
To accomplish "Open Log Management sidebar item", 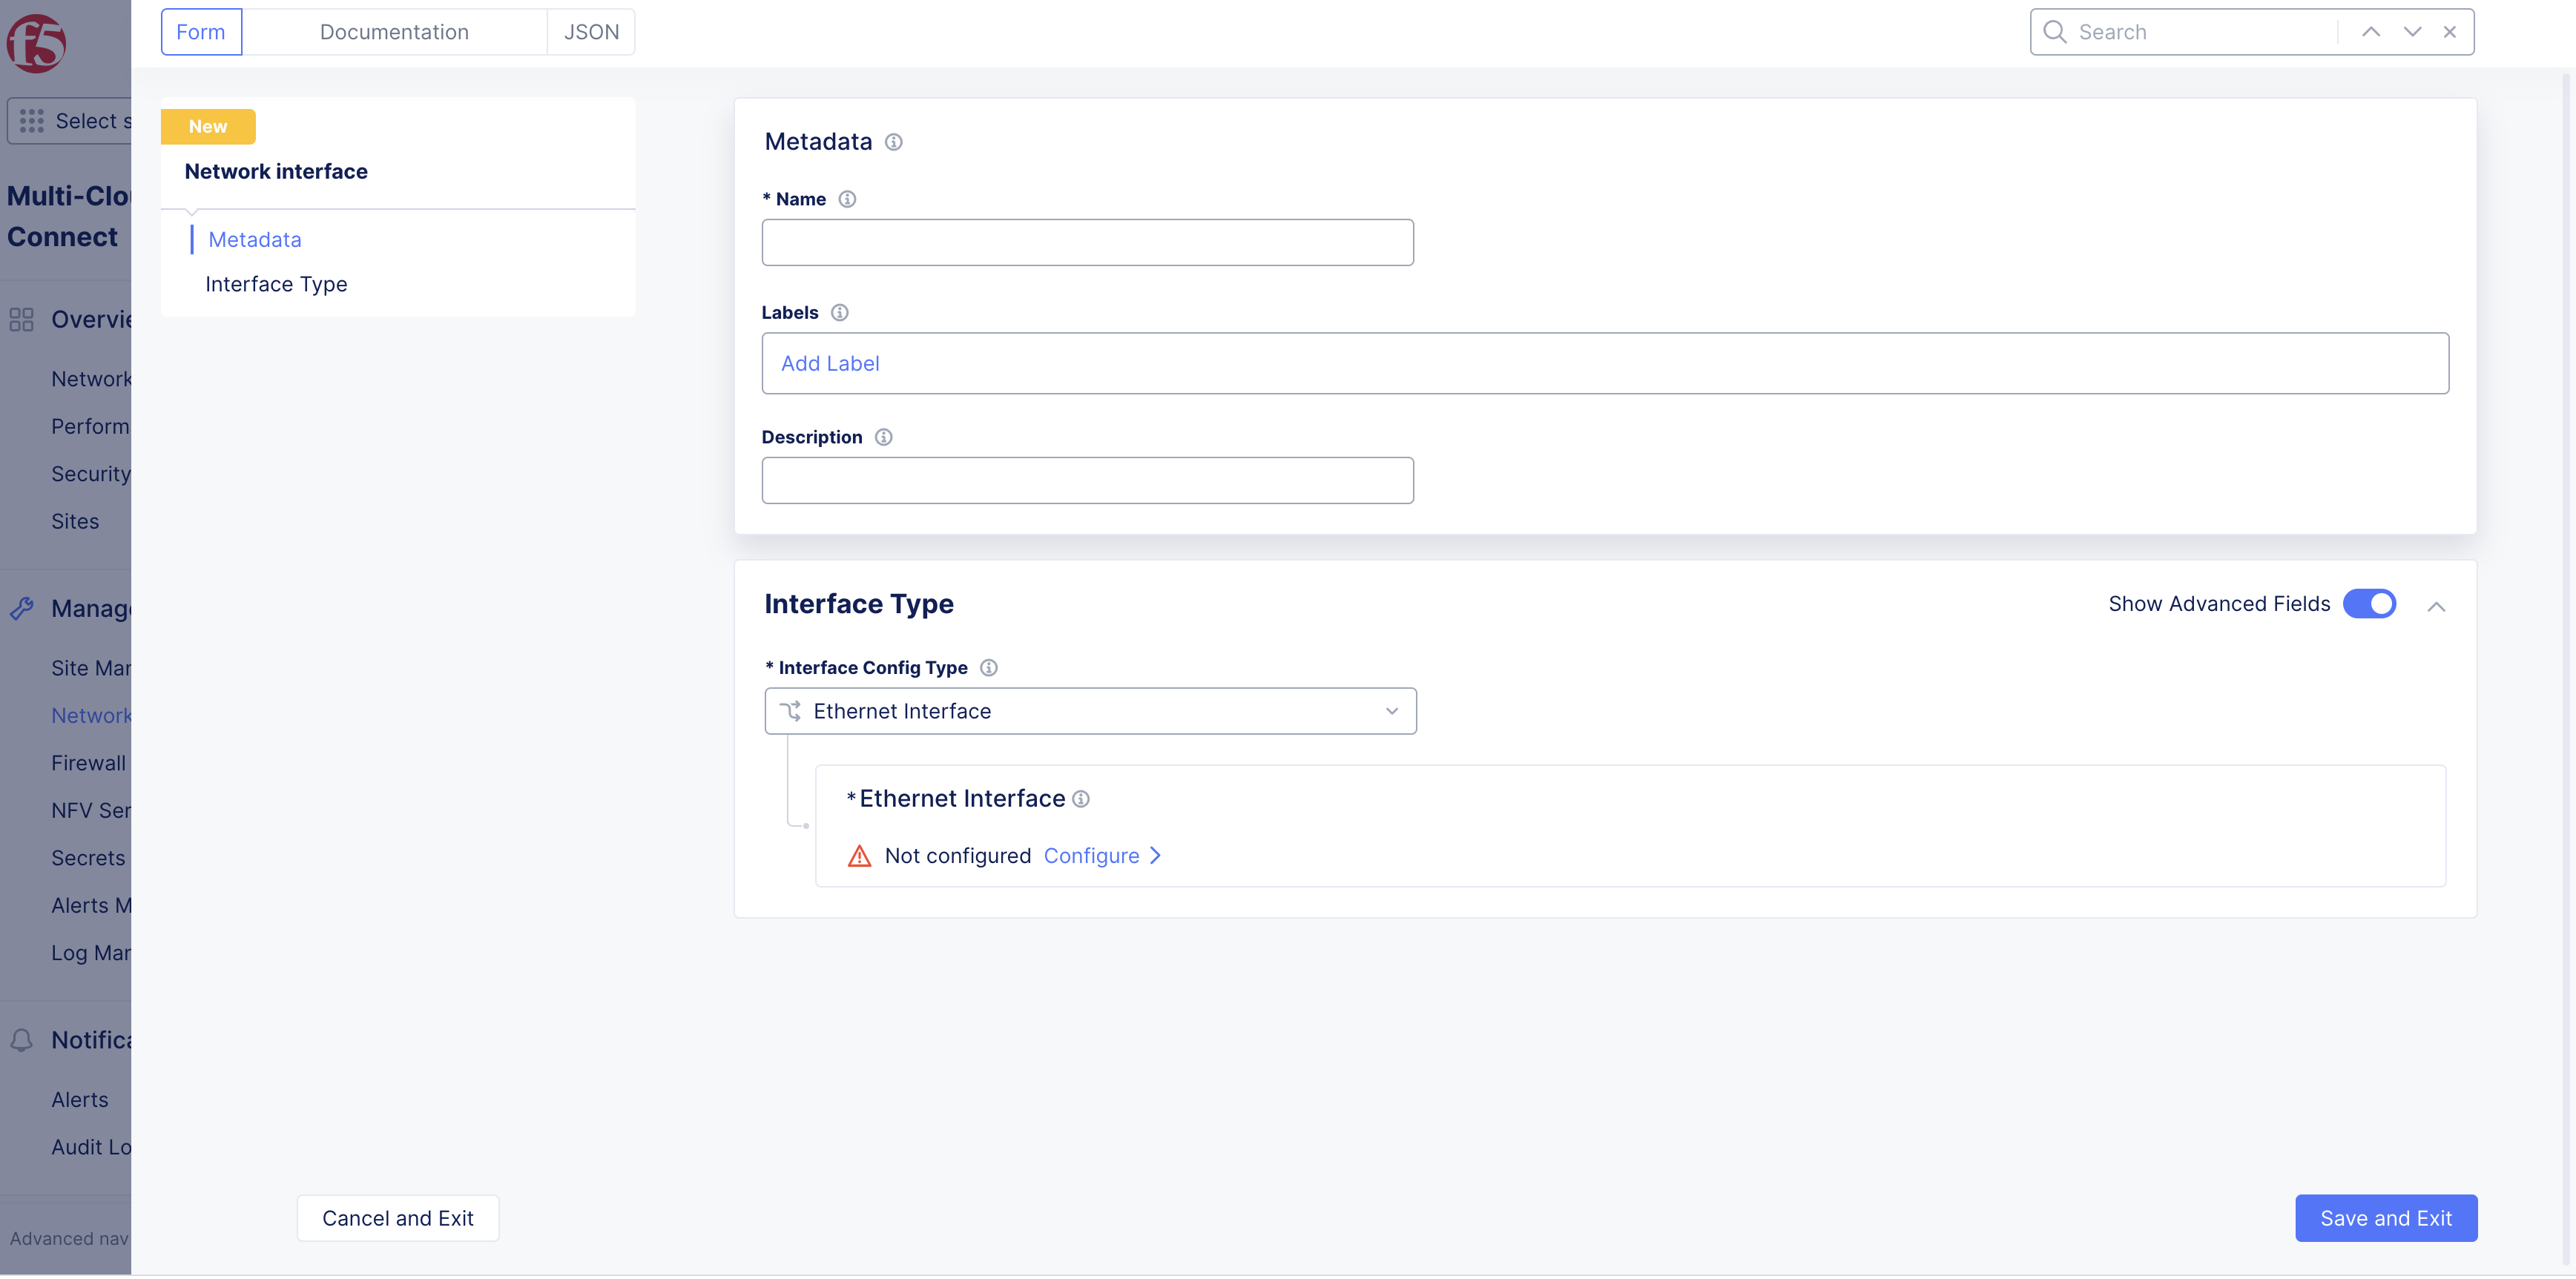I will (91, 953).
